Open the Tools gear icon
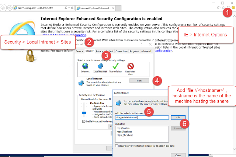This screenshot has width=236, height=157. click(x=229, y=7)
